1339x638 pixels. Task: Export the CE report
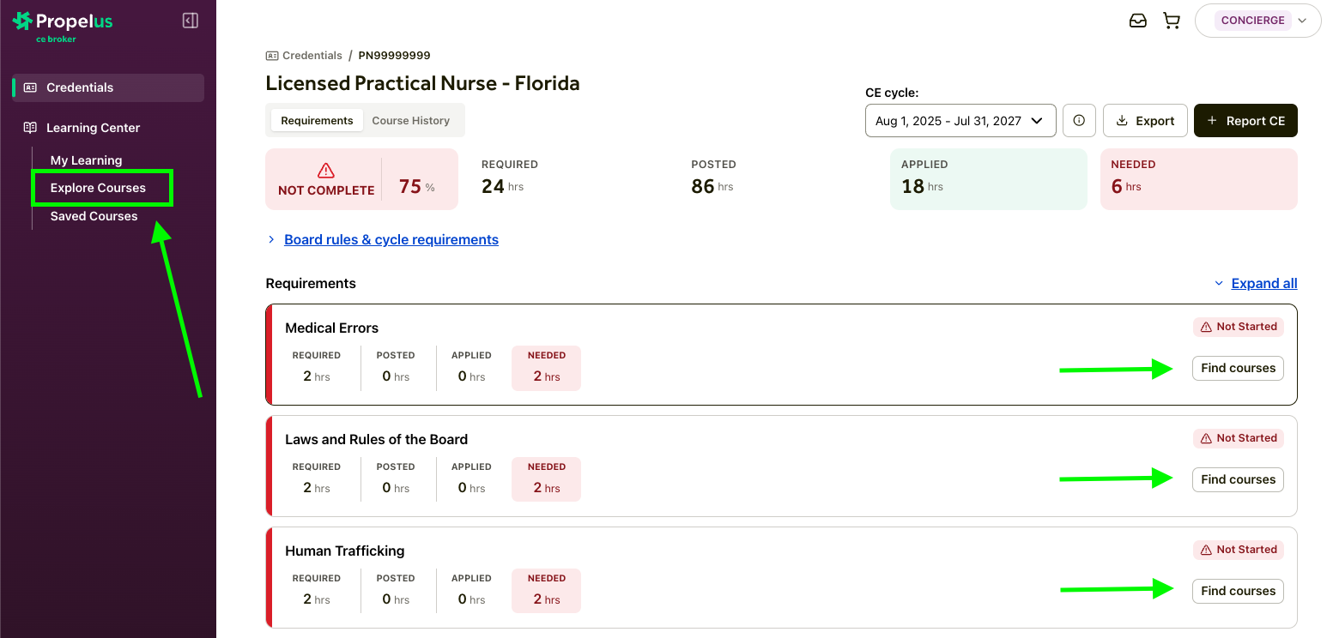pos(1145,121)
